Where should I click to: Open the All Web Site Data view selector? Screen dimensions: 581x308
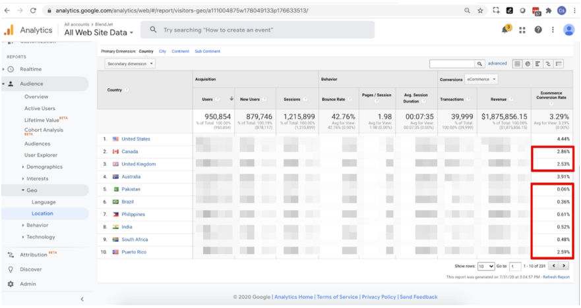[x=98, y=32]
